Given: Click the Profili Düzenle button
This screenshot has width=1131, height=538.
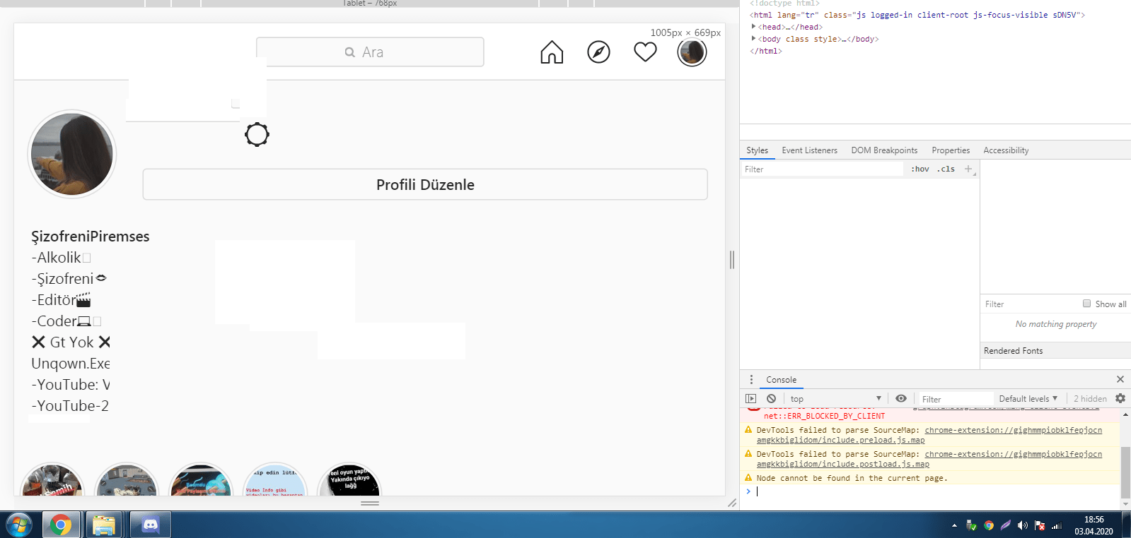Looking at the screenshot, I should coord(425,184).
